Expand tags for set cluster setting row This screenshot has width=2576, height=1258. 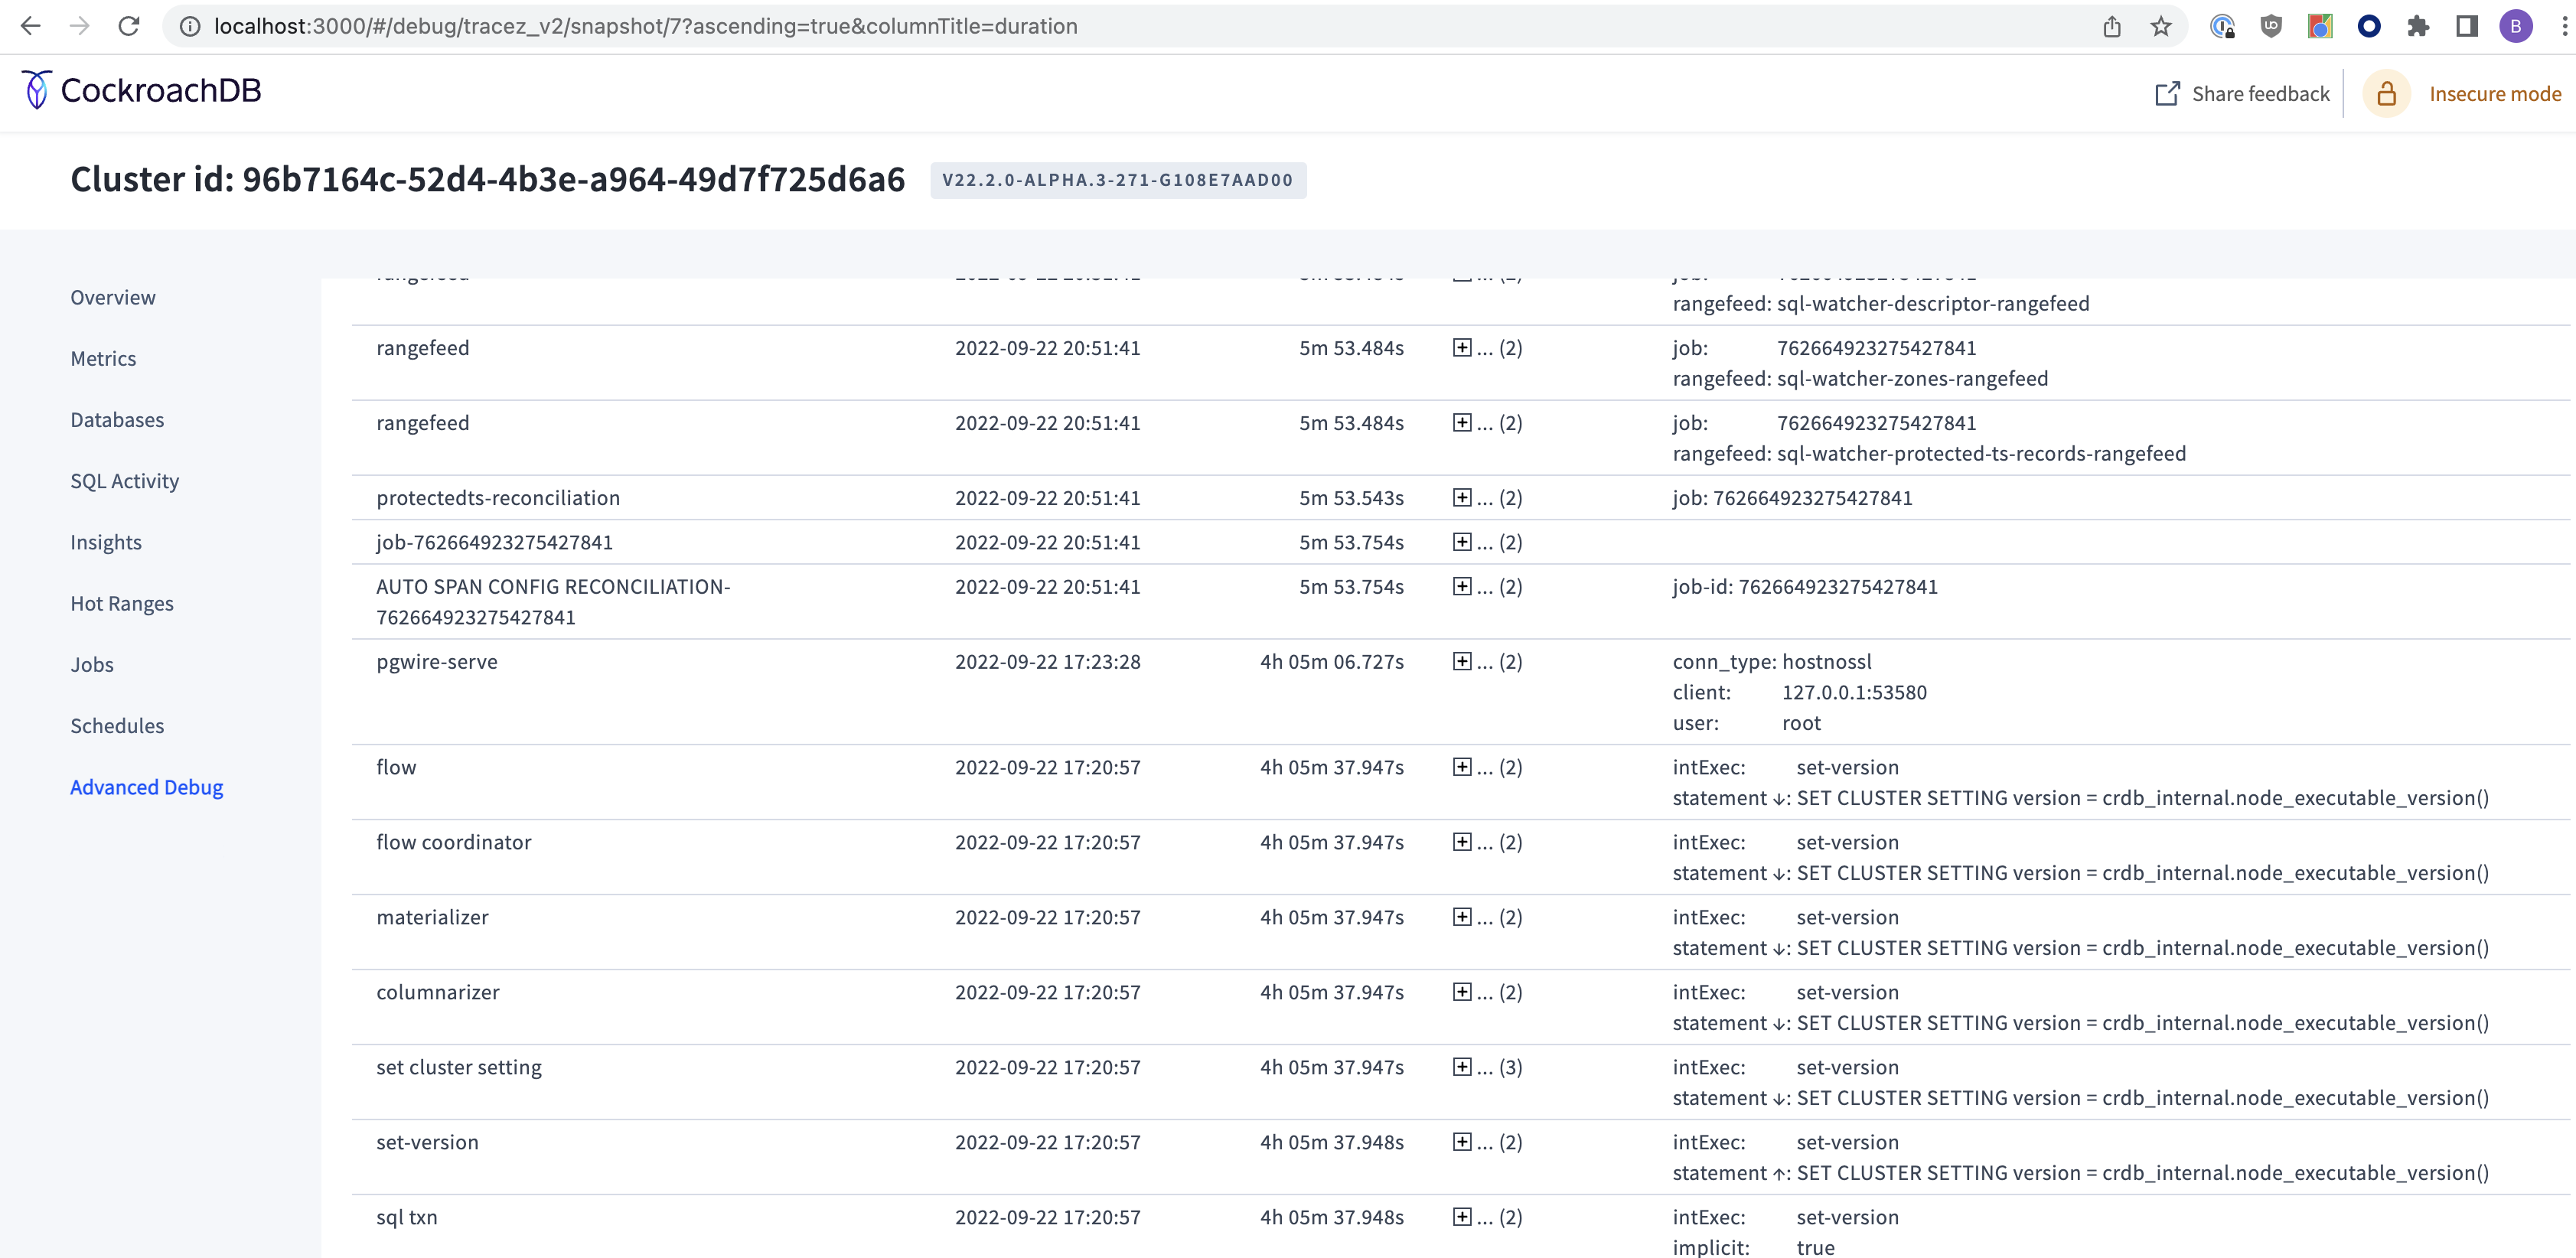[x=1462, y=1066]
